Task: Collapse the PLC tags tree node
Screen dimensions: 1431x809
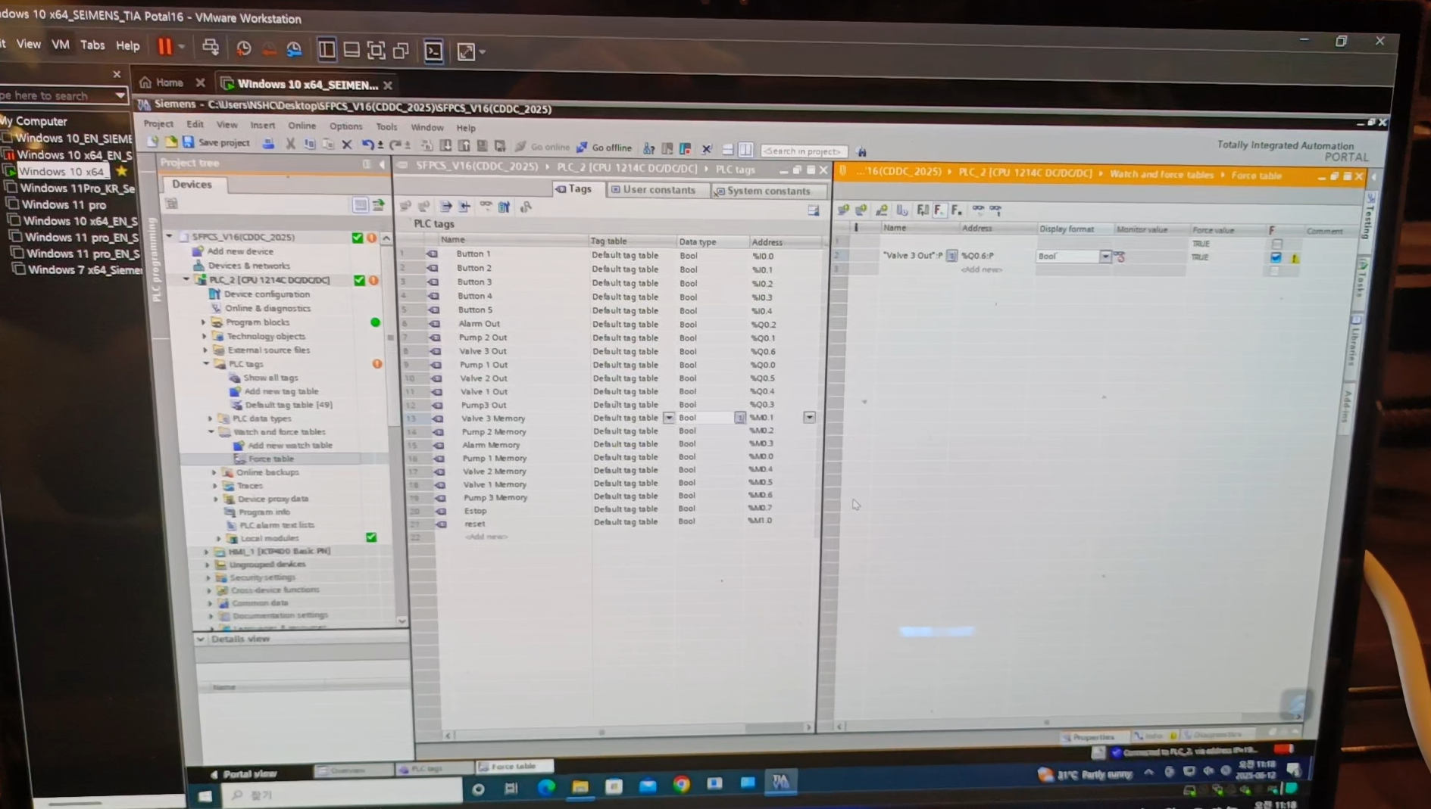Action: [x=206, y=364]
